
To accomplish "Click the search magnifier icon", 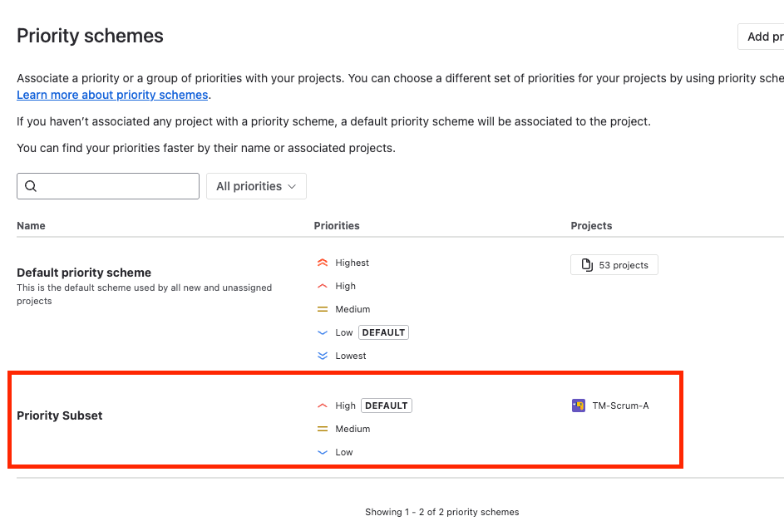I will (x=31, y=186).
